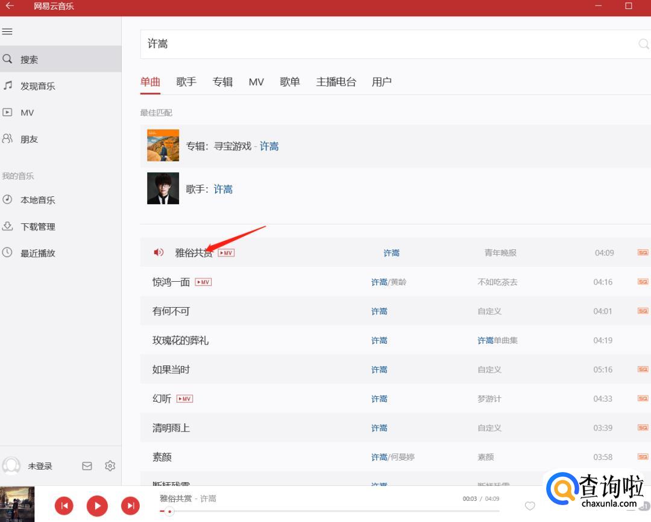Switch to the 主播电台 tab

coord(336,82)
